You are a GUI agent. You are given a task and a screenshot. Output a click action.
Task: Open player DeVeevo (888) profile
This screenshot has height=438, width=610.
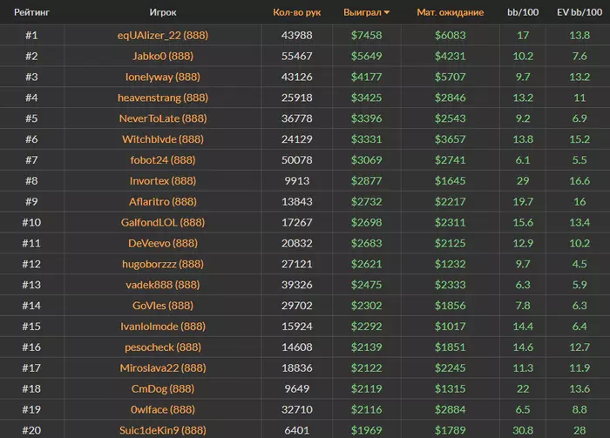[163, 243]
